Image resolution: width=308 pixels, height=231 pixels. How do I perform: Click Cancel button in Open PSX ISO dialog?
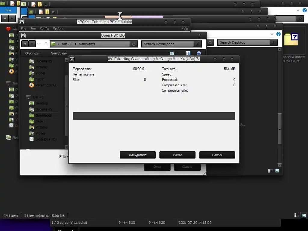[187, 167]
